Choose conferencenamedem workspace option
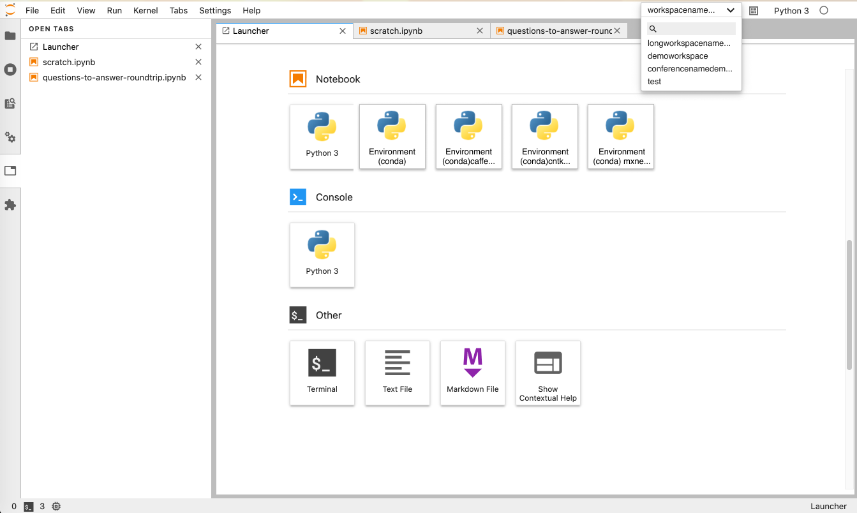 690,69
